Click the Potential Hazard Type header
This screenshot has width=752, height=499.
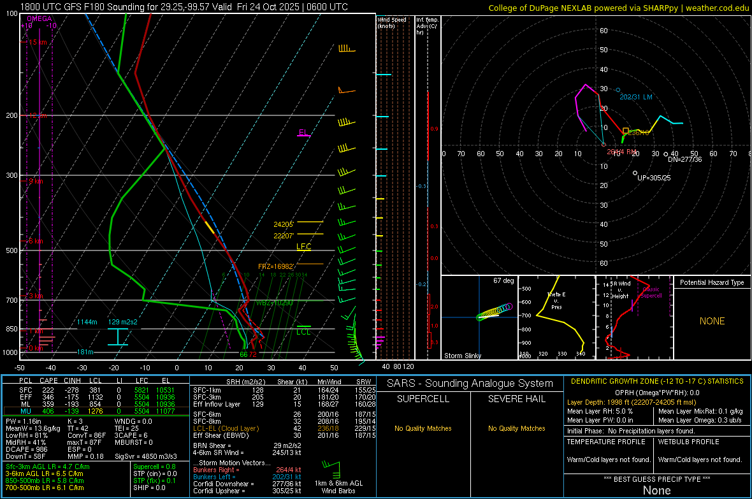pyautogui.click(x=712, y=282)
